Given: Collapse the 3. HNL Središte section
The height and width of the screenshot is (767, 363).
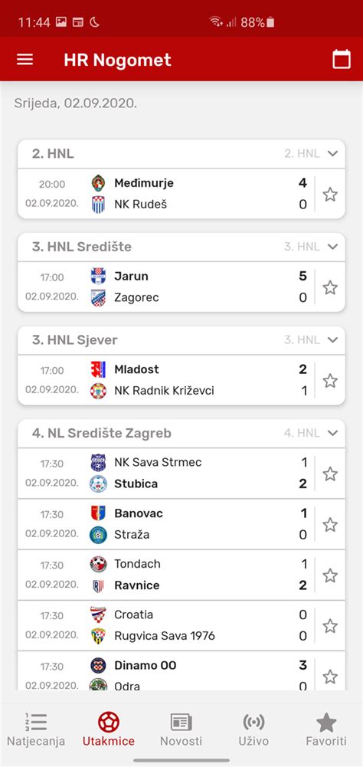Looking at the screenshot, I should coord(332,247).
